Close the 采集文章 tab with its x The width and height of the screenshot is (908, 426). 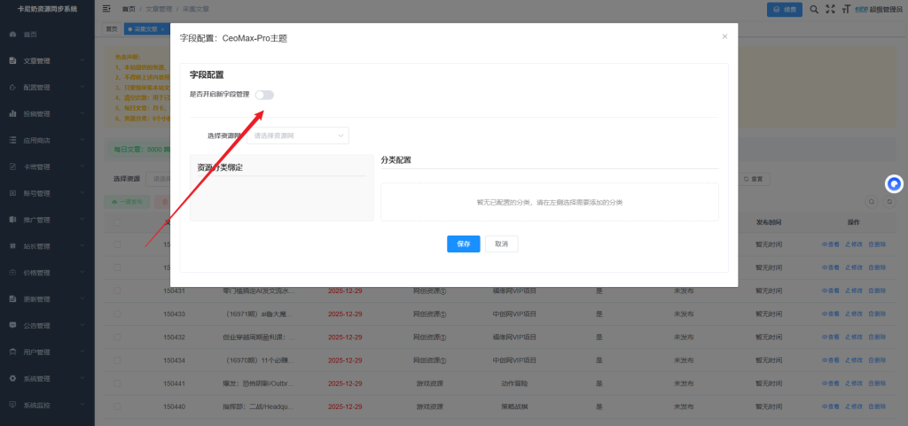click(163, 29)
